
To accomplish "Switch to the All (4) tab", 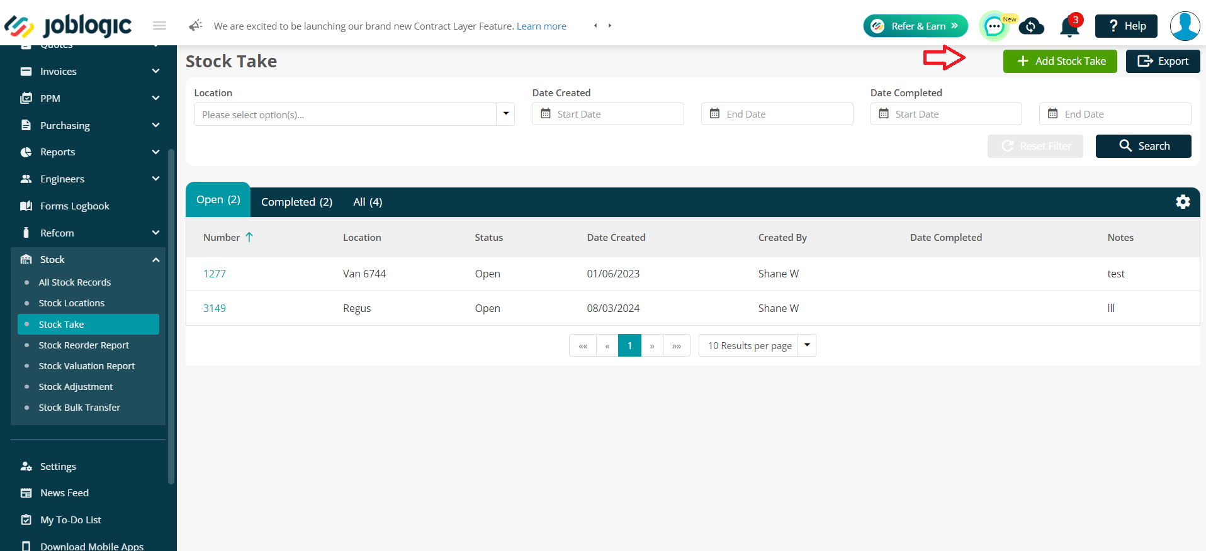I will (x=368, y=202).
